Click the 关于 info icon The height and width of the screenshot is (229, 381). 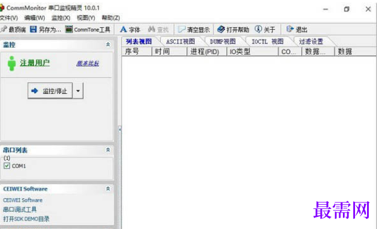tap(258, 29)
